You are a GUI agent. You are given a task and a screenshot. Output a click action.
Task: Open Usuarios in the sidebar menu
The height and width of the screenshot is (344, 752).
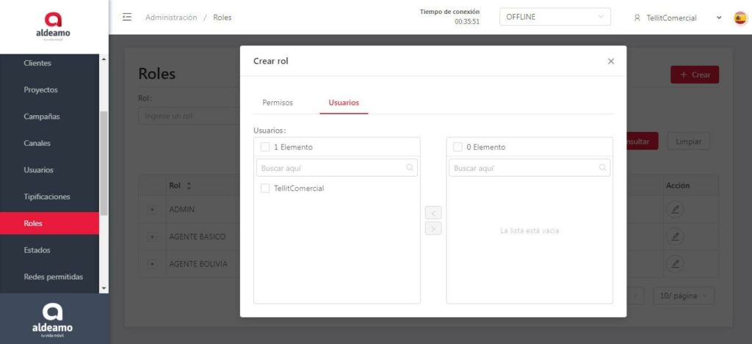click(x=38, y=170)
